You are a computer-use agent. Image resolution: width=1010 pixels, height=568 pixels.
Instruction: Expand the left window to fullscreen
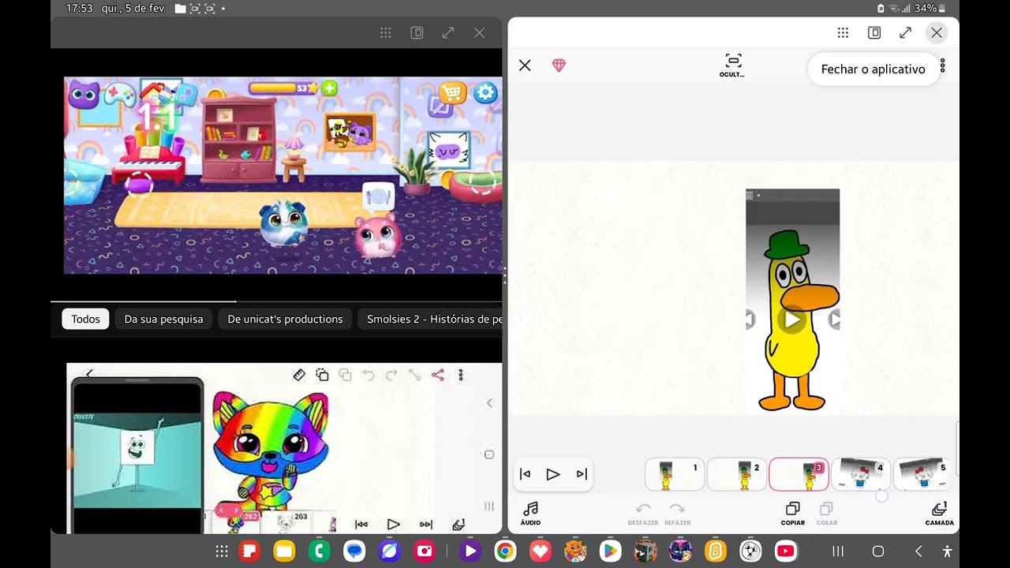coord(448,32)
